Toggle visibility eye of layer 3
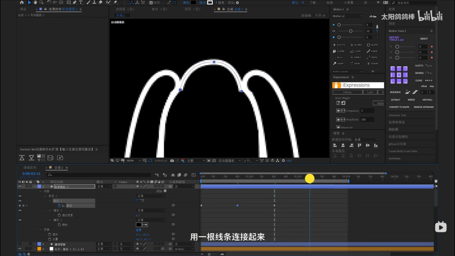This screenshot has width=455, height=256. [x=20, y=249]
